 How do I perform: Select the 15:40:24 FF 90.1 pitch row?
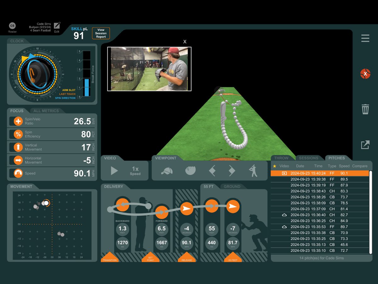(320, 173)
